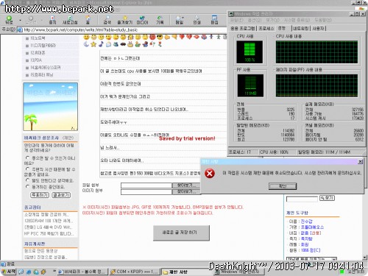Click the red error icon in dialog
Viewport: 368px width, 276px height.
point(210,174)
